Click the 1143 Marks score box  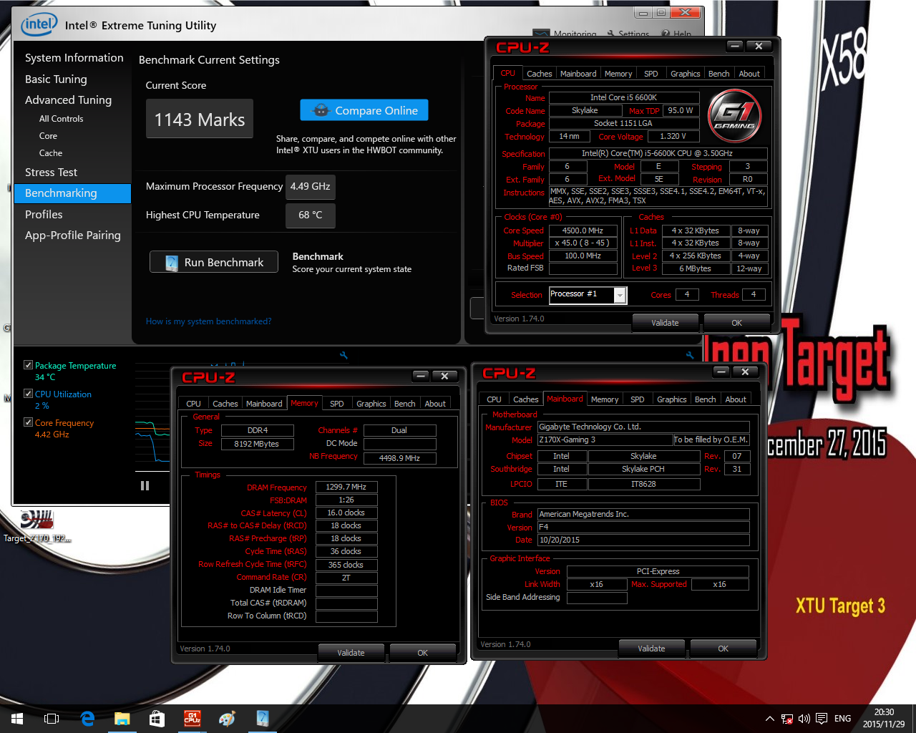pos(200,119)
